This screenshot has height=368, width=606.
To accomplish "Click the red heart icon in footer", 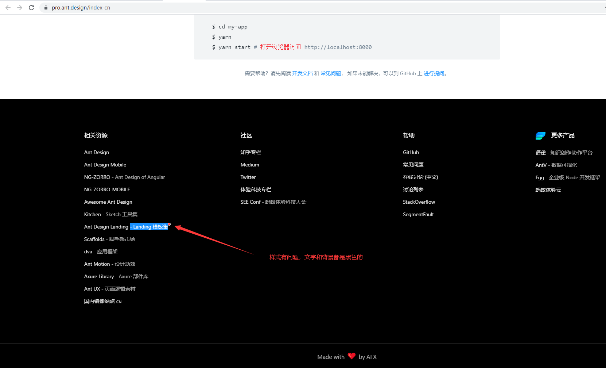I will 351,356.
